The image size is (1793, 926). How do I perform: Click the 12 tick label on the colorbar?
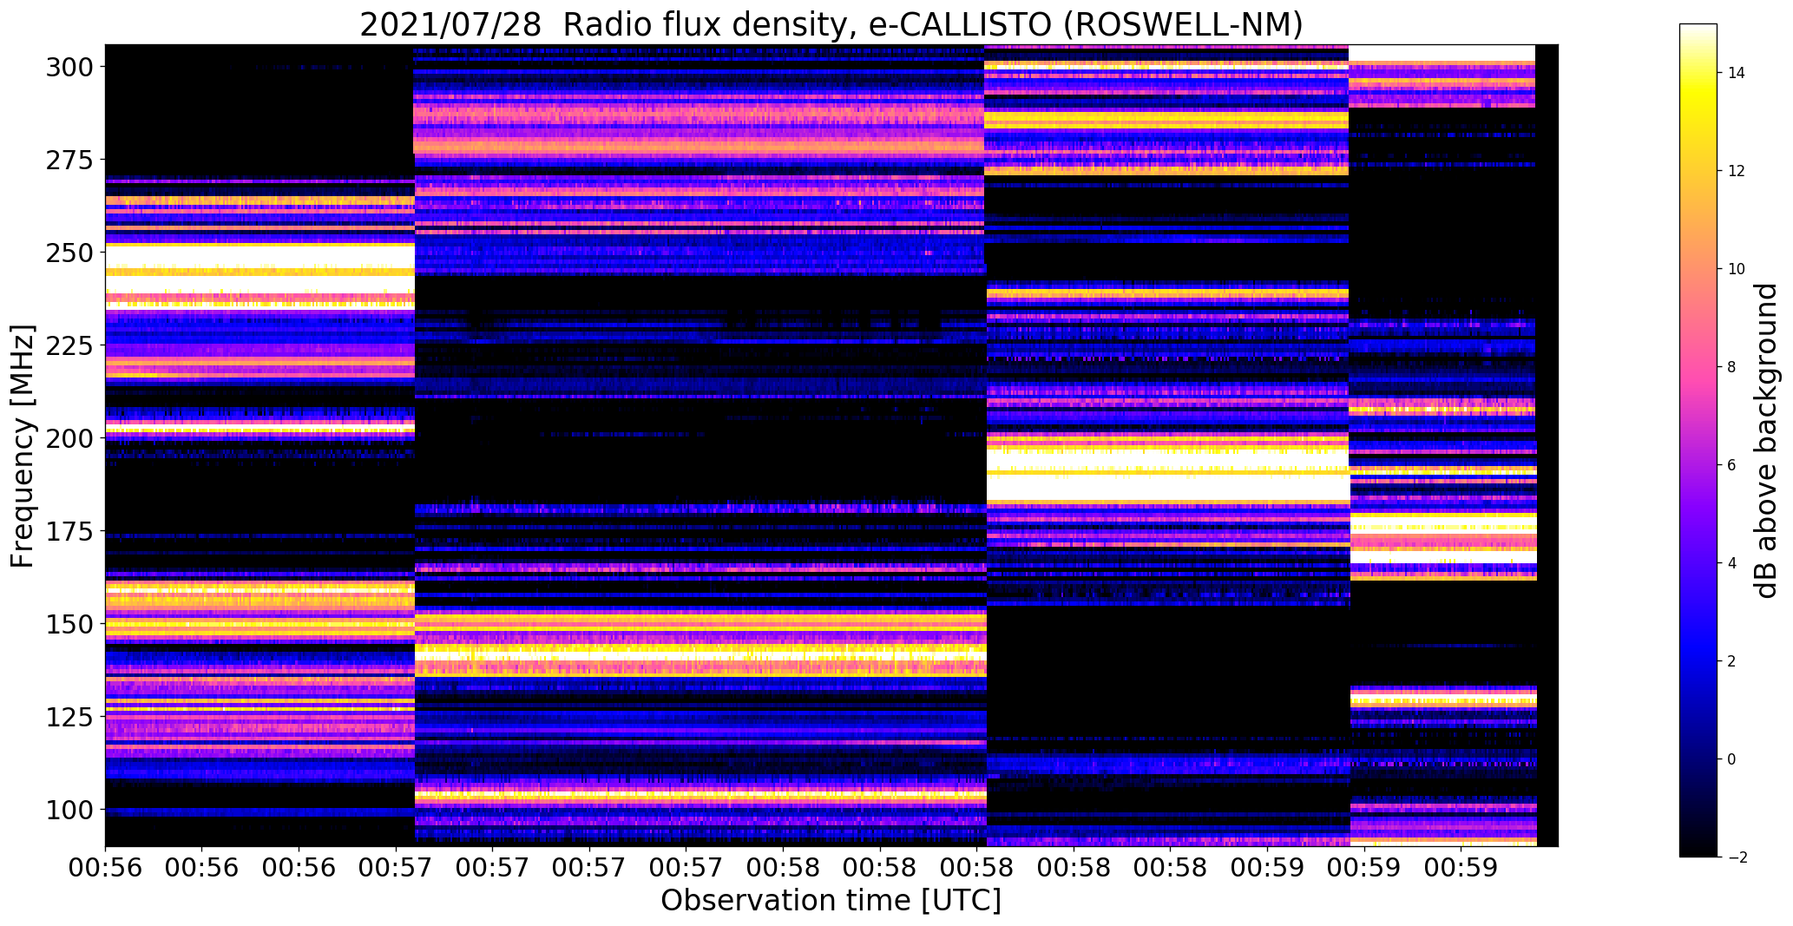[1737, 171]
